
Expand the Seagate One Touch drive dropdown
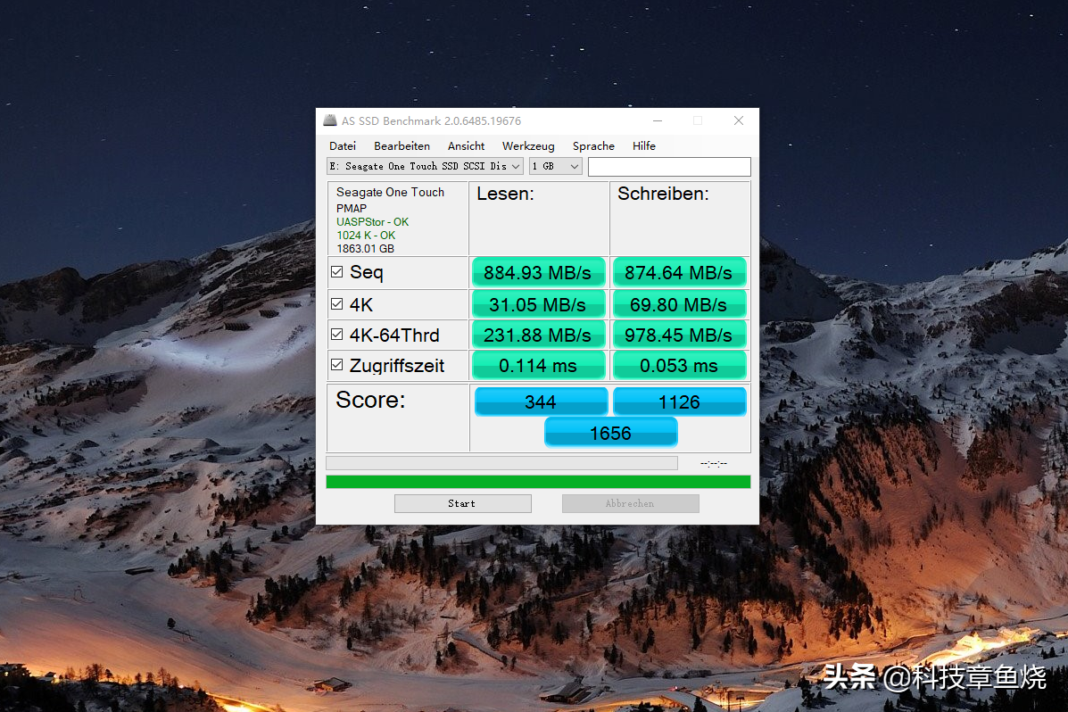425,166
